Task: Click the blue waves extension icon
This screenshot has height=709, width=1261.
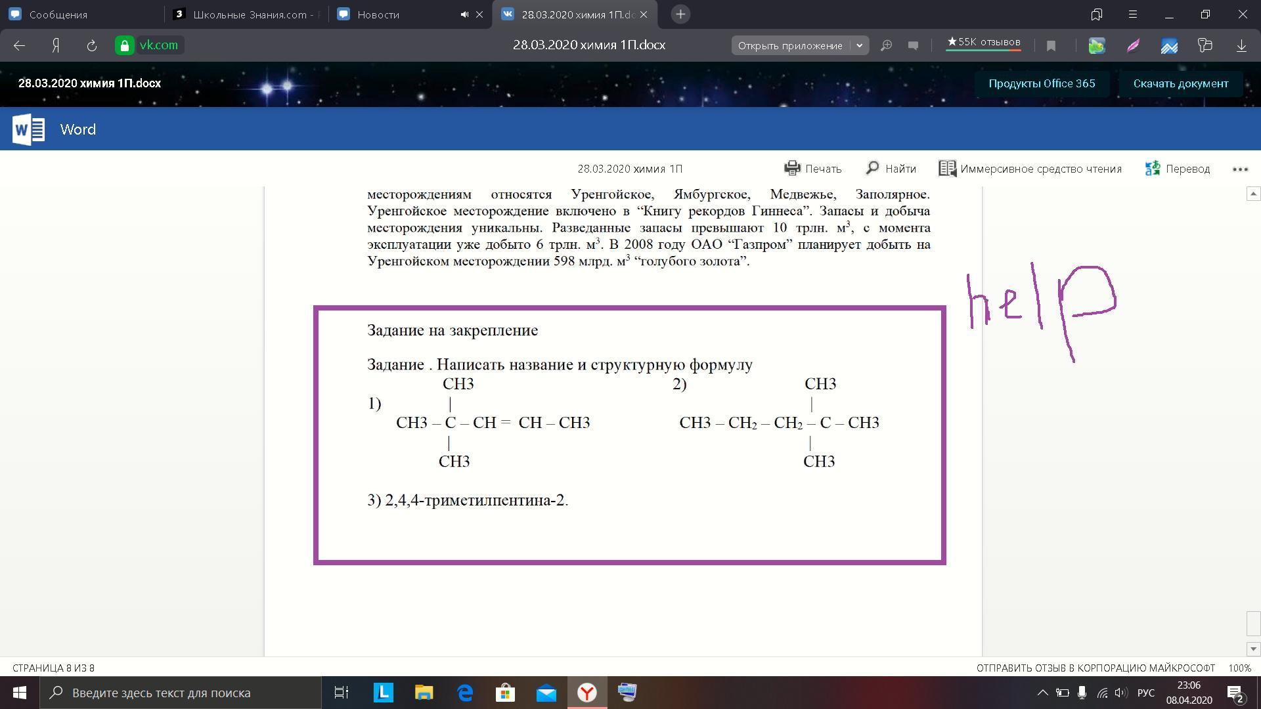Action: pyautogui.click(x=1169, y=45)
